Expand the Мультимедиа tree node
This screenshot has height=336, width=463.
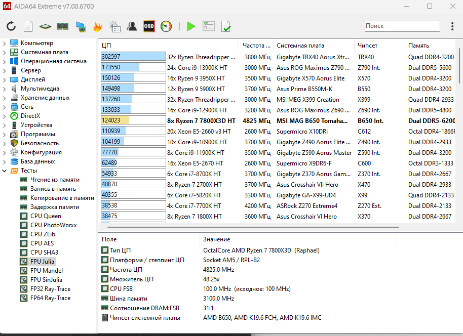pos(4,89)
